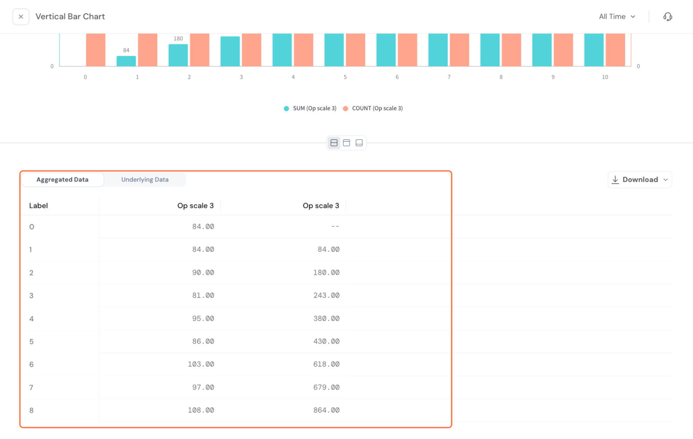Image resolution: width=693 pixels, height=439 pixels.
Task: Click the teal legend dot for SUM
Action: (x=286, y=109)
